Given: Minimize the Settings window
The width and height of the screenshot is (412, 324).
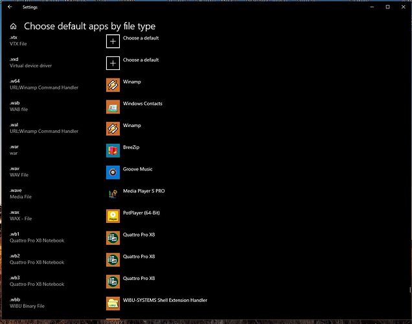Looking at the screenshot, I should click(372, 7).
